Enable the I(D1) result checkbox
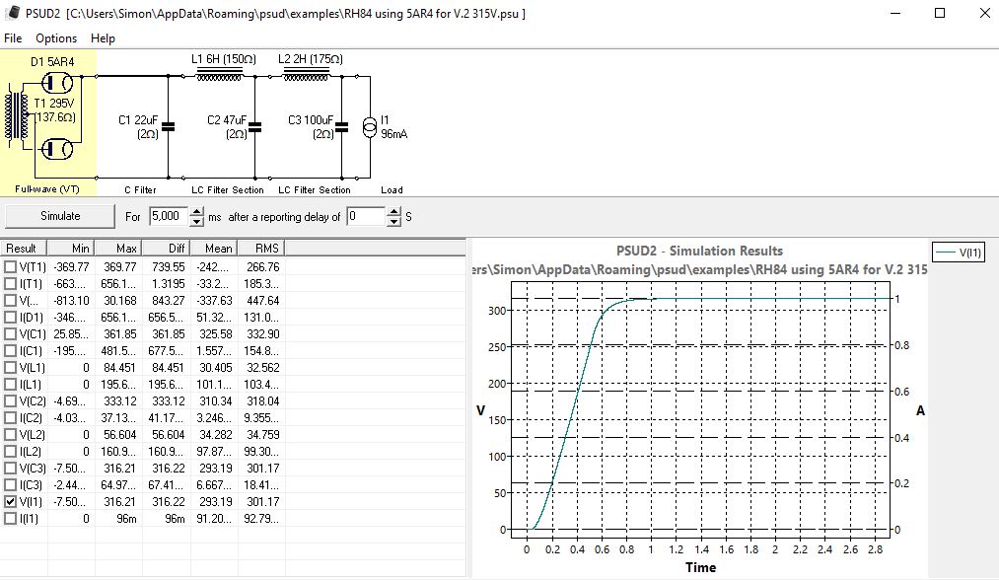This screenshot has width=999, height=580. pyautogui.click(x=10, y=317)
